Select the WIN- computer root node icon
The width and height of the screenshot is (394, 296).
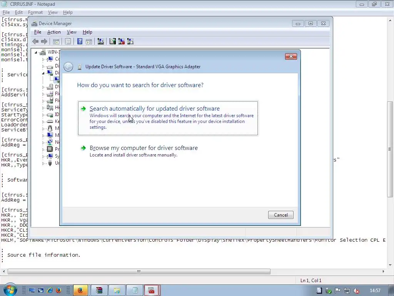tap(43, 52)
